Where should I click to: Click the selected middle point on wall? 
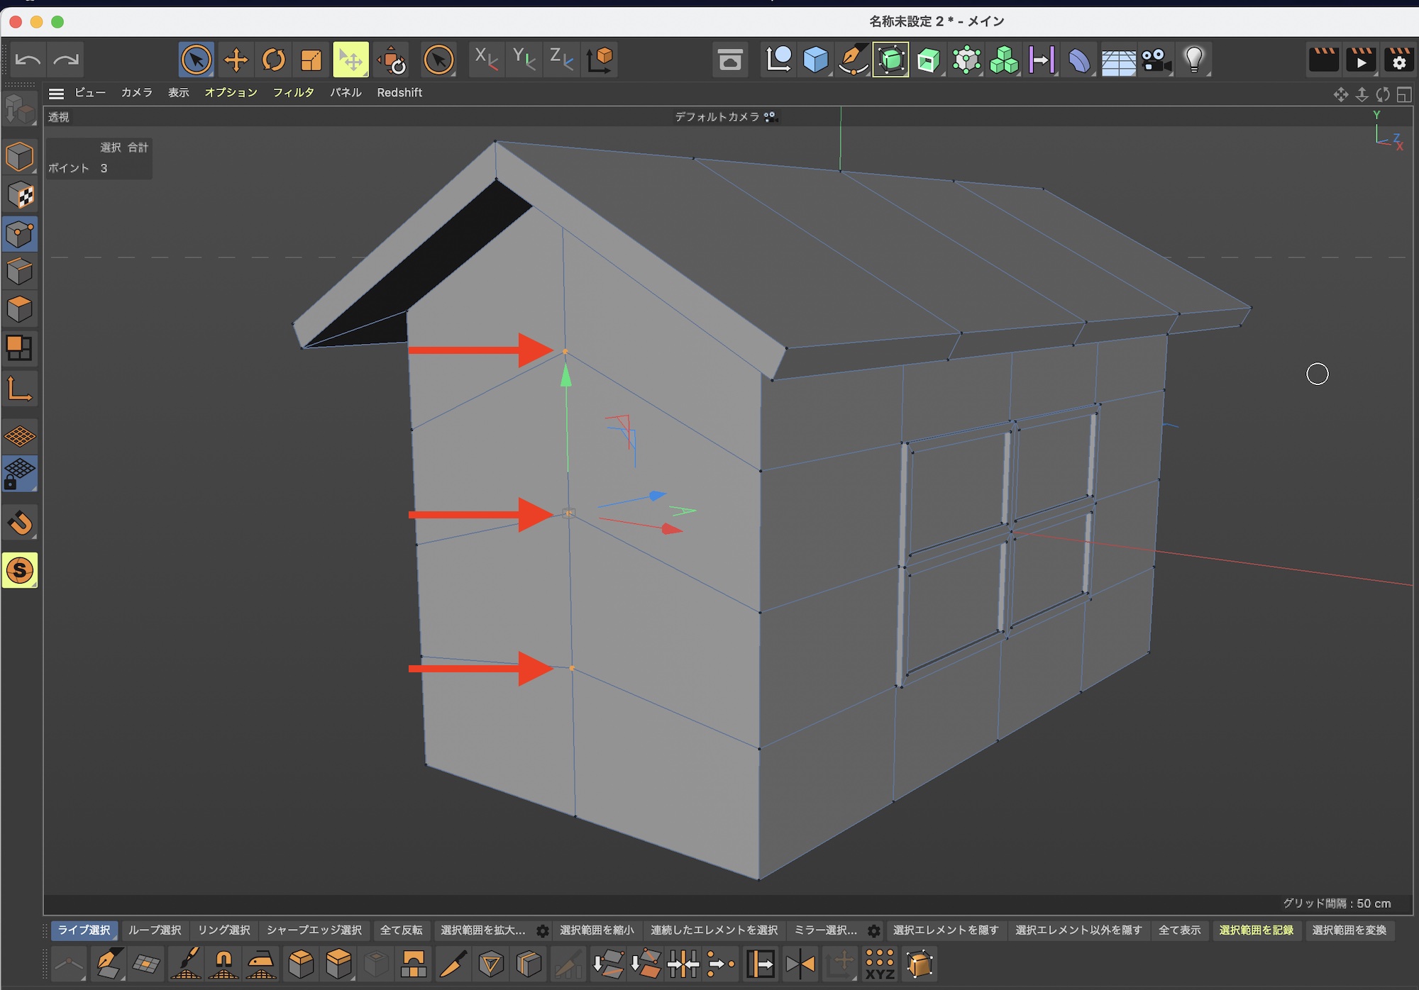click(x=568, y=513)
